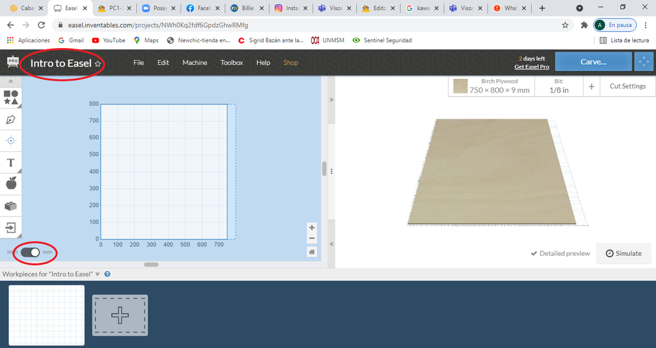Viewport: 656px width, 348px height.
Task: Bookmark this page with star icon
Action: 565,25
